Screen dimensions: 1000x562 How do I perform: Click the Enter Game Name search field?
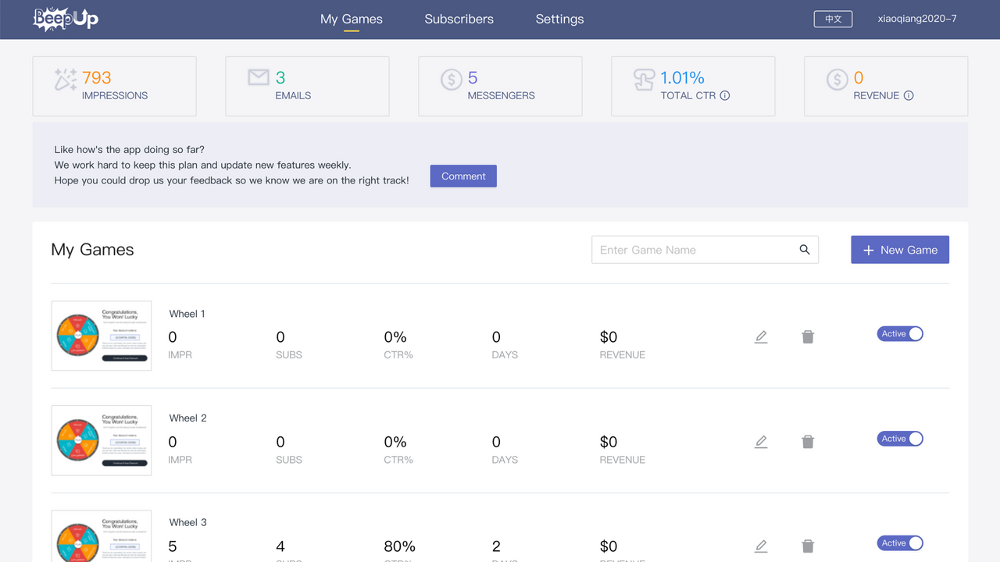(x=687, y=250)
